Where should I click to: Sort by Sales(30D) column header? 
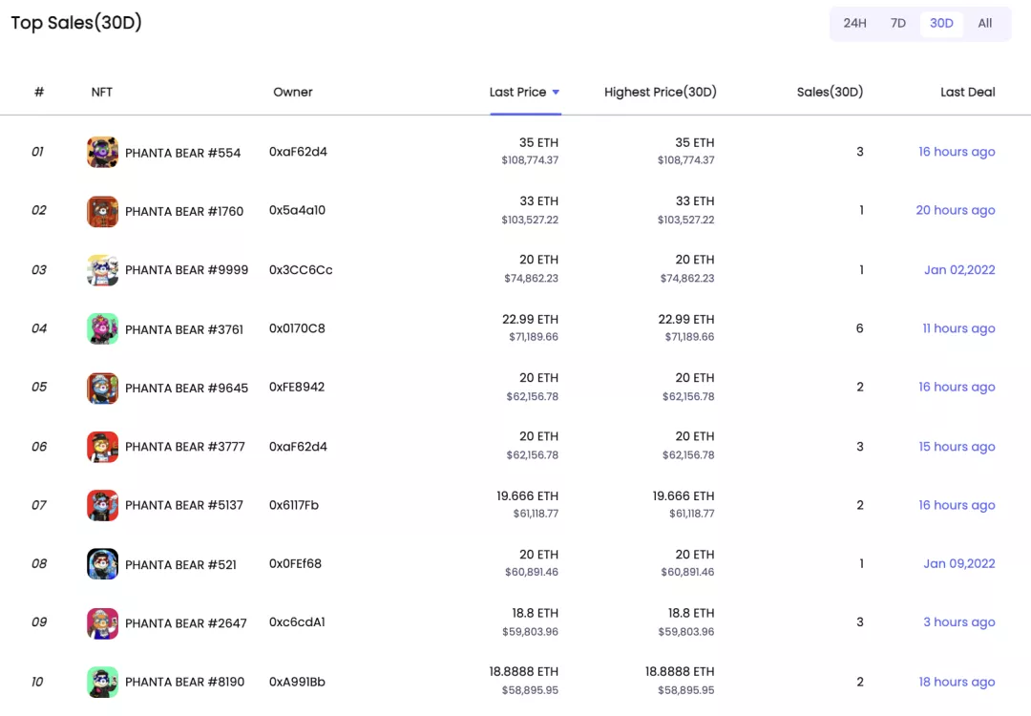coord(830,92)
